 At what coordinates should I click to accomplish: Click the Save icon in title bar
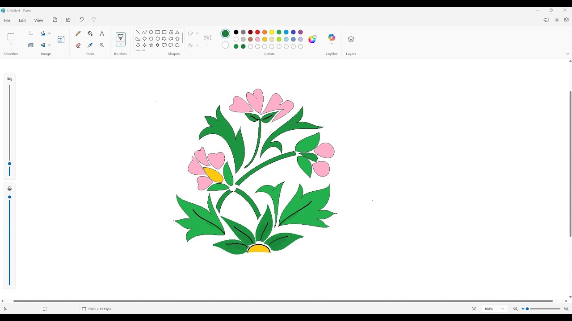(x=55, y=20)
